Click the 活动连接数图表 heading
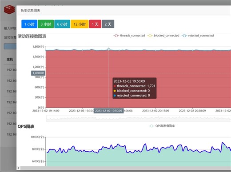This screenshot has width=231, height=172. pyautogui.click(x=32, y=36)
